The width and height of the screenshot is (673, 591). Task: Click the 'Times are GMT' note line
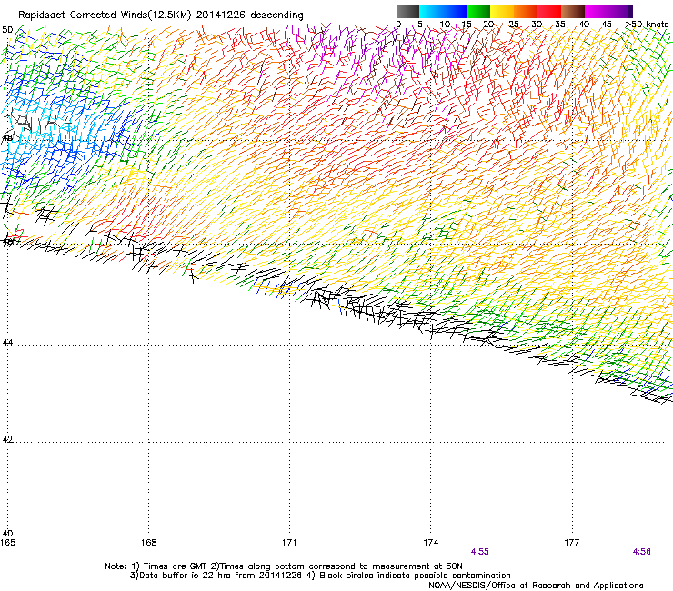[x=284, y=566]
